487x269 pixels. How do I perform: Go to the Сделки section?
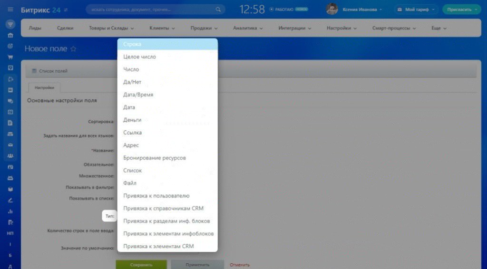coord(65,28)
